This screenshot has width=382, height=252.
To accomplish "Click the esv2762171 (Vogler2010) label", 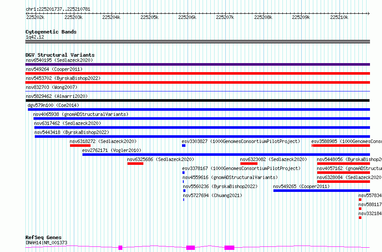I will point(112,150).
